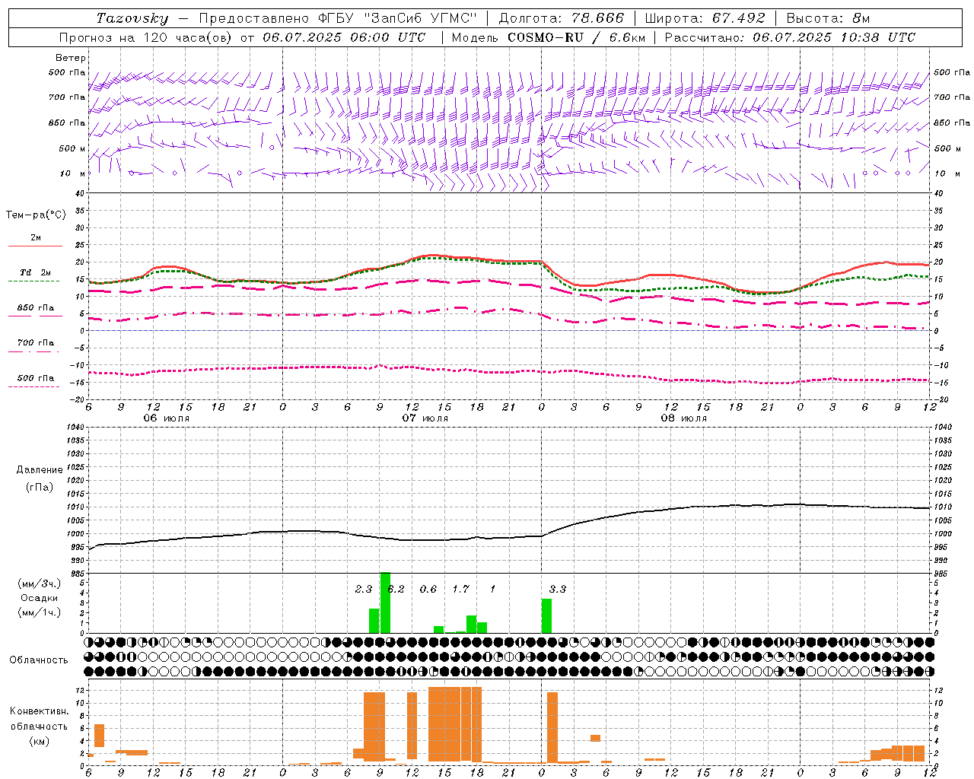
Task: Click the precipitation value 3.3
Action: click(558, 589)
